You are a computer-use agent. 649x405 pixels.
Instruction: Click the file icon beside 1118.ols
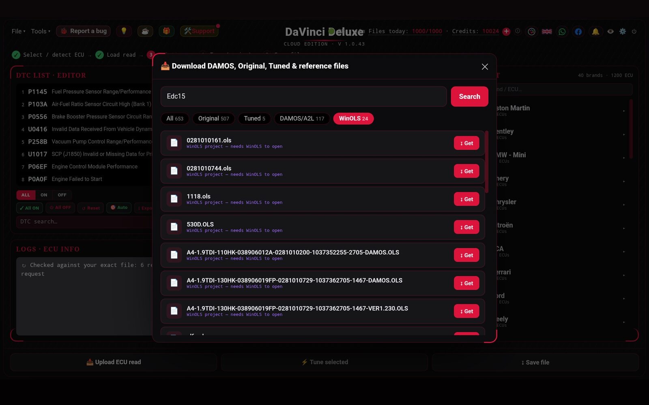pos(174,199)
